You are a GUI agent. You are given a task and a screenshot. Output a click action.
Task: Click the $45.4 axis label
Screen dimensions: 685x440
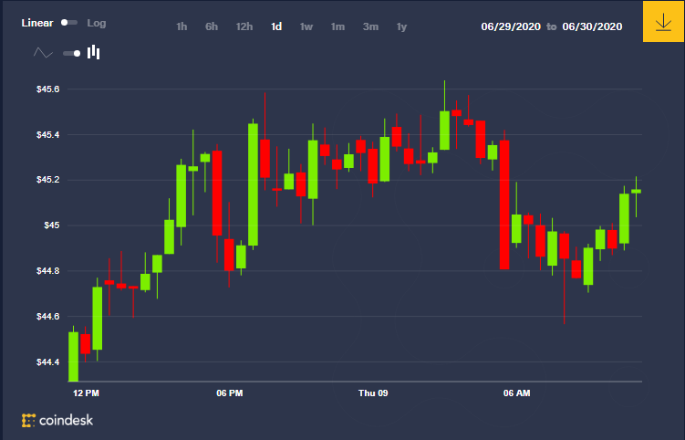pyautogui.click(x=48, y=135)
